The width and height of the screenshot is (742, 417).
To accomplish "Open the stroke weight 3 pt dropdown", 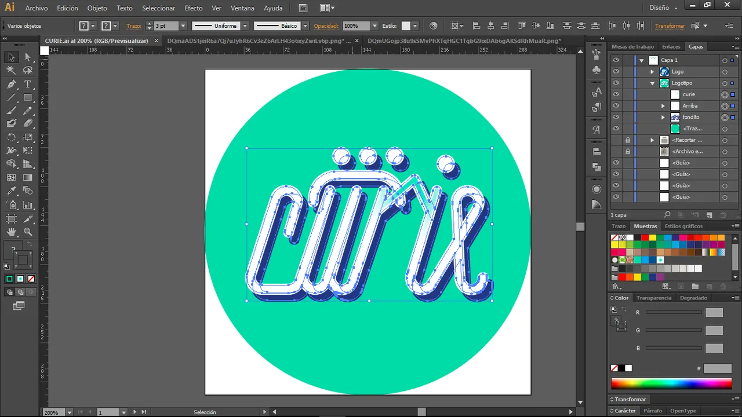I will [183, 26].
